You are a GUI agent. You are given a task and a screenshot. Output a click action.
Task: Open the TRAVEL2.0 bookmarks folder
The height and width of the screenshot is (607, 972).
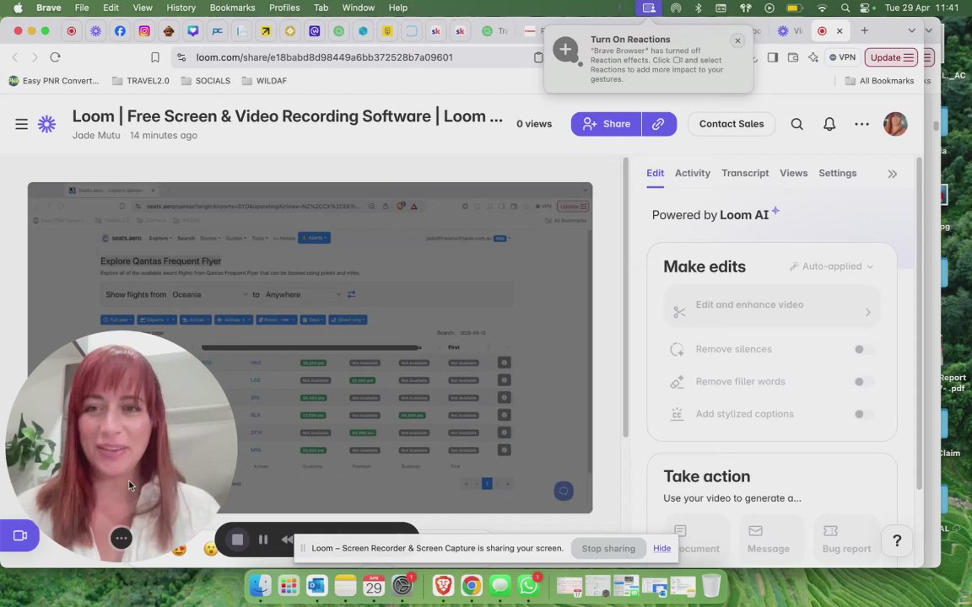[141, 81]
